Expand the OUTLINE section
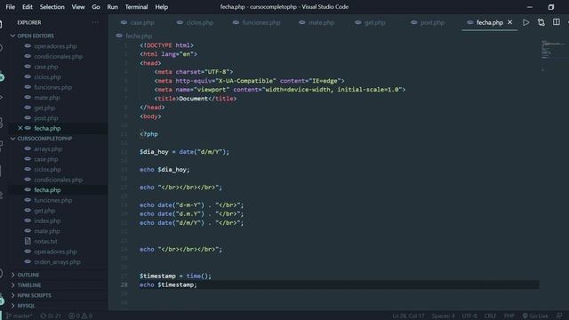This screenshot has width=569, height=320. click(x=28, y=275)
